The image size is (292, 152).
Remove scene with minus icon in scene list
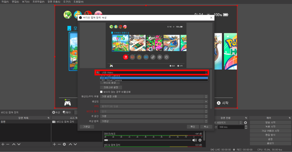(8, 144)
